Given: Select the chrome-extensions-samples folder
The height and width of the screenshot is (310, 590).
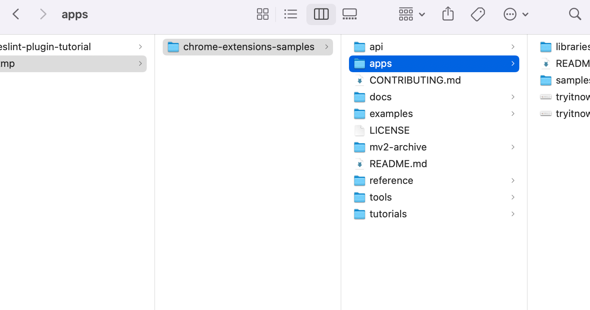Looking at the screenshot, I should click(x=248, y=47).
